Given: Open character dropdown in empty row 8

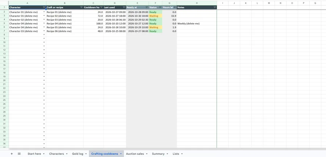Looking at the screenshot, I should point(44,35).
